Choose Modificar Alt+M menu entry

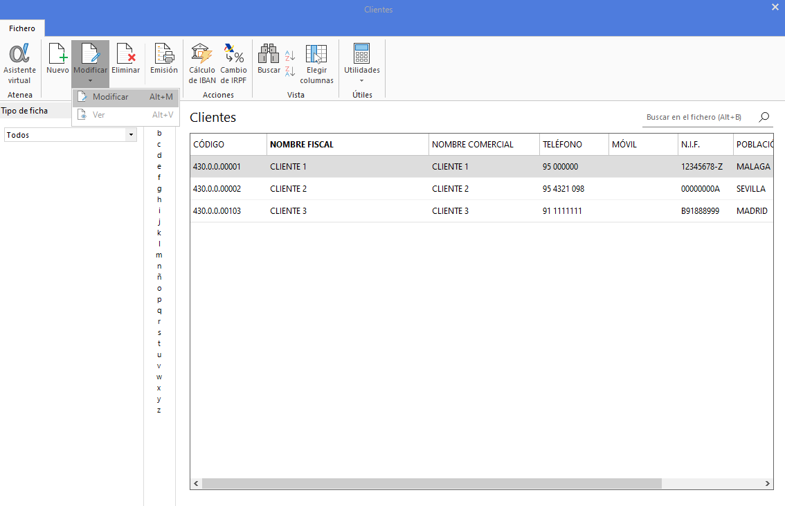coord(126,97)
